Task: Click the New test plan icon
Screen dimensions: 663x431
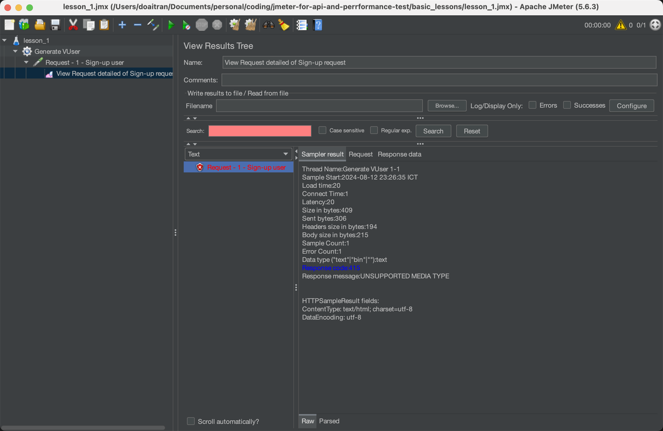Action: point(9,25)
